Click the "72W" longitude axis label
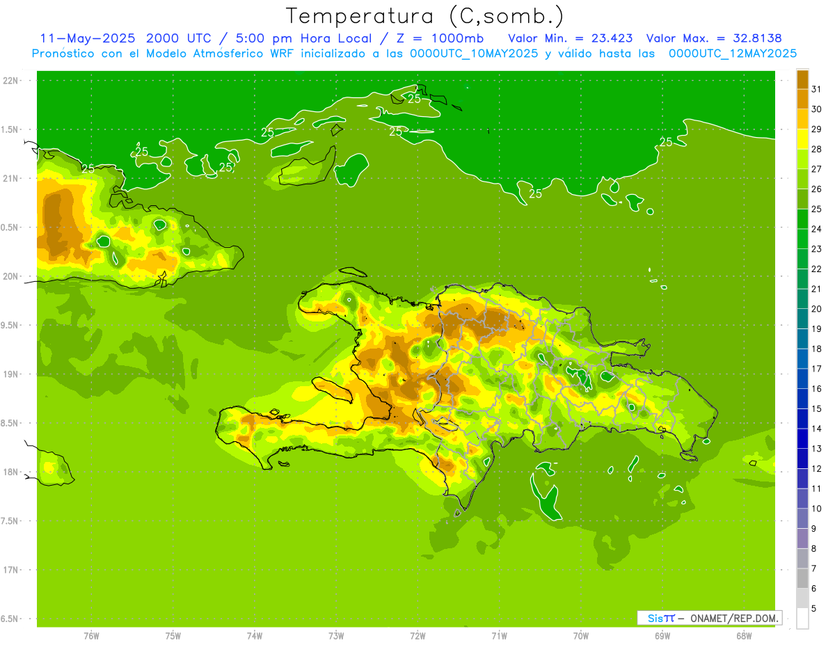 (417, 636)
